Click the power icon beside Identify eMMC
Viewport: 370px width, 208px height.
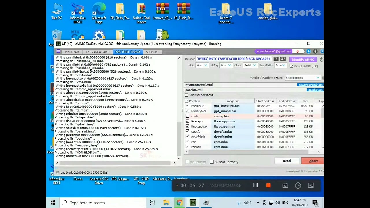click(x=321, y=59)
